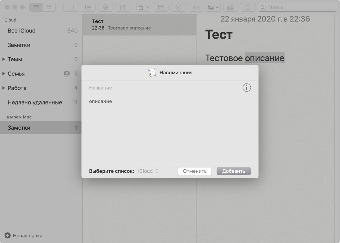Toggle the folders sidebar icon

tap(70, 7)
